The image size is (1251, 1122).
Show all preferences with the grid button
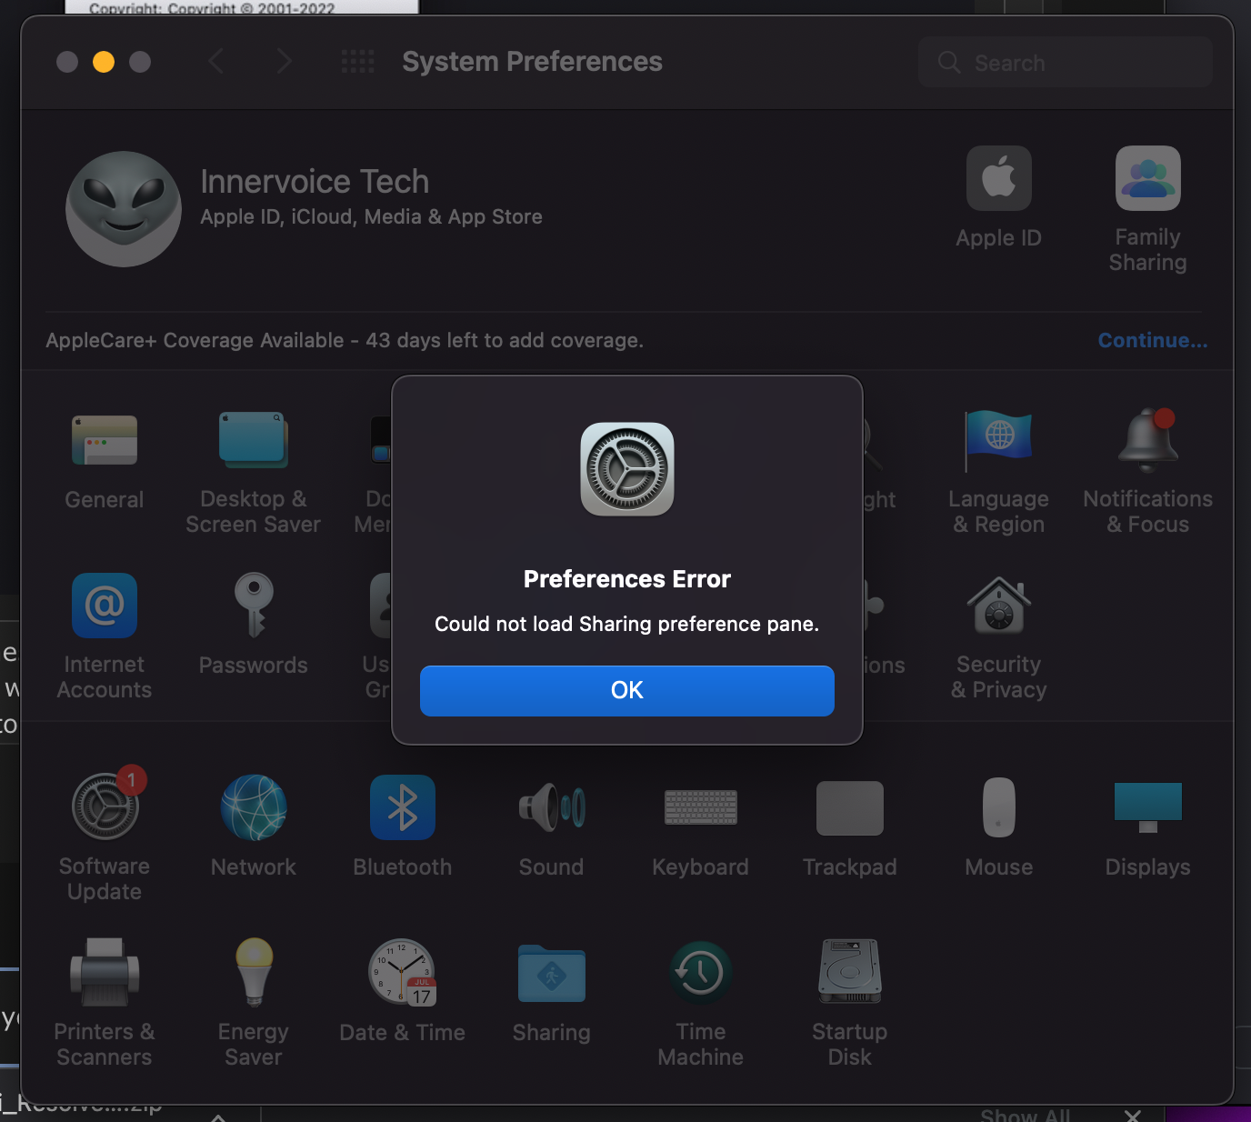pos(357,62)
